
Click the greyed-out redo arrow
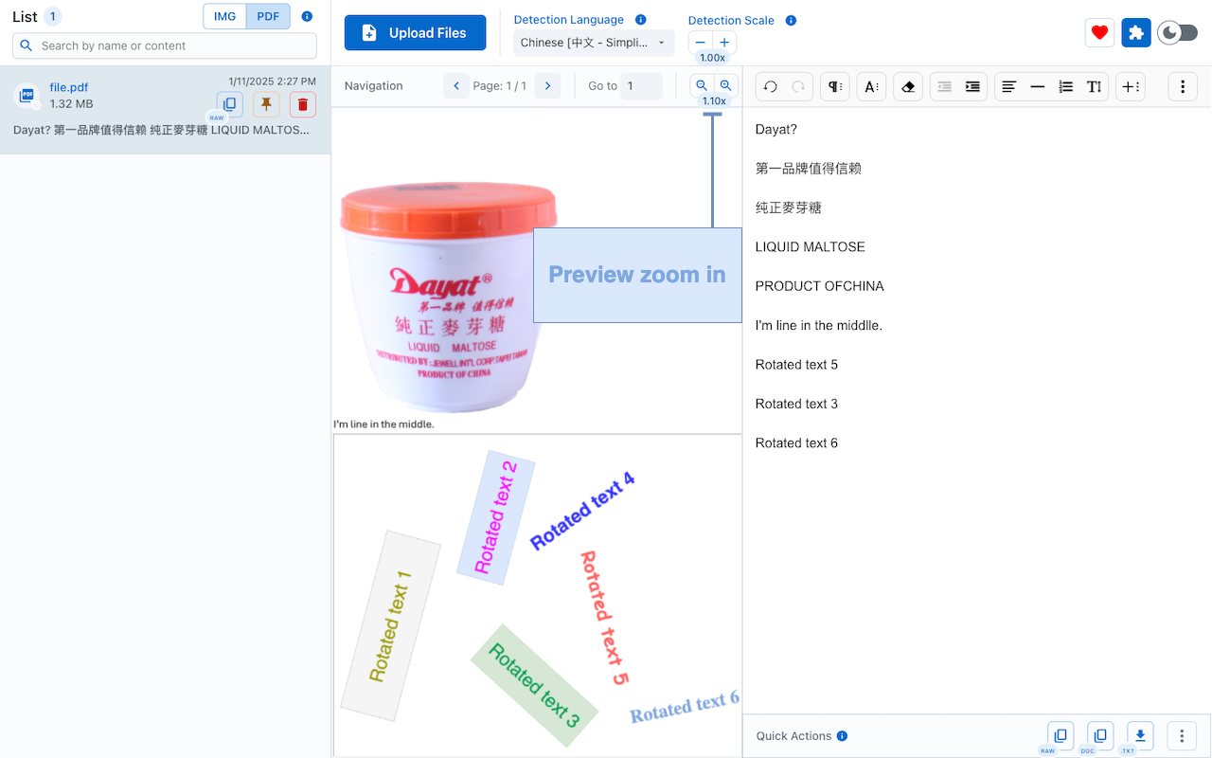(798, 86)
